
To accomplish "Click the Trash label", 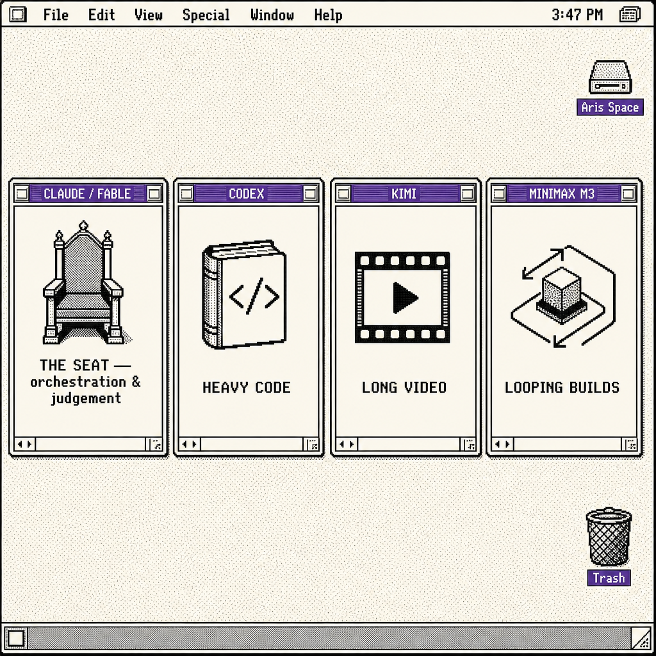I will (609, 578).
